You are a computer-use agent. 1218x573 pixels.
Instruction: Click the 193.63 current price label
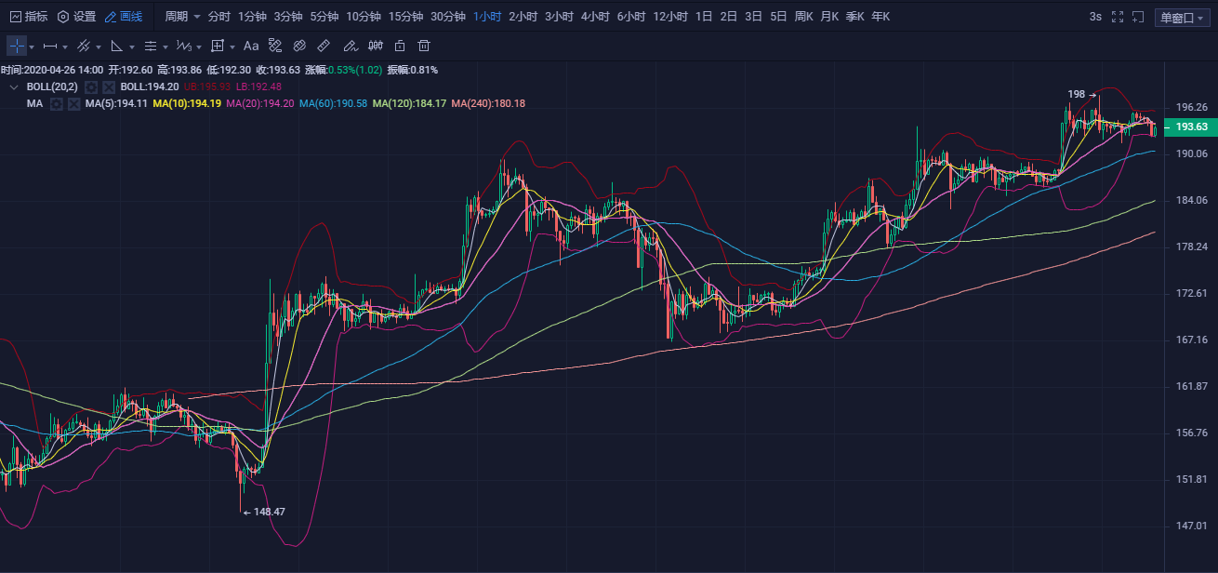click(1191, 127)
